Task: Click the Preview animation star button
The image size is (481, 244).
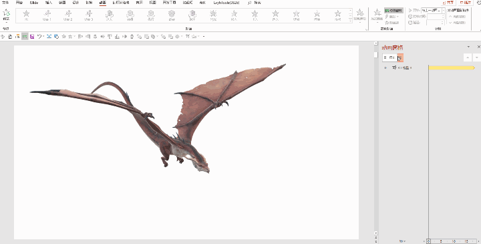Action: 6,15
